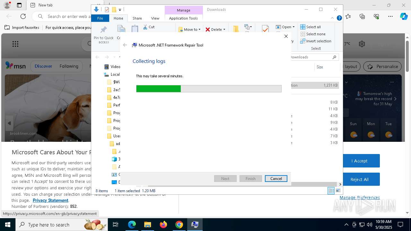Click the Following tab on MSN
411x231 pixels.
coord(69,66)
